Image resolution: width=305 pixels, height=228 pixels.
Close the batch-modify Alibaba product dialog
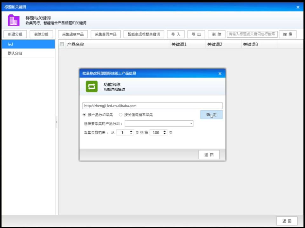tap(220, 74)
